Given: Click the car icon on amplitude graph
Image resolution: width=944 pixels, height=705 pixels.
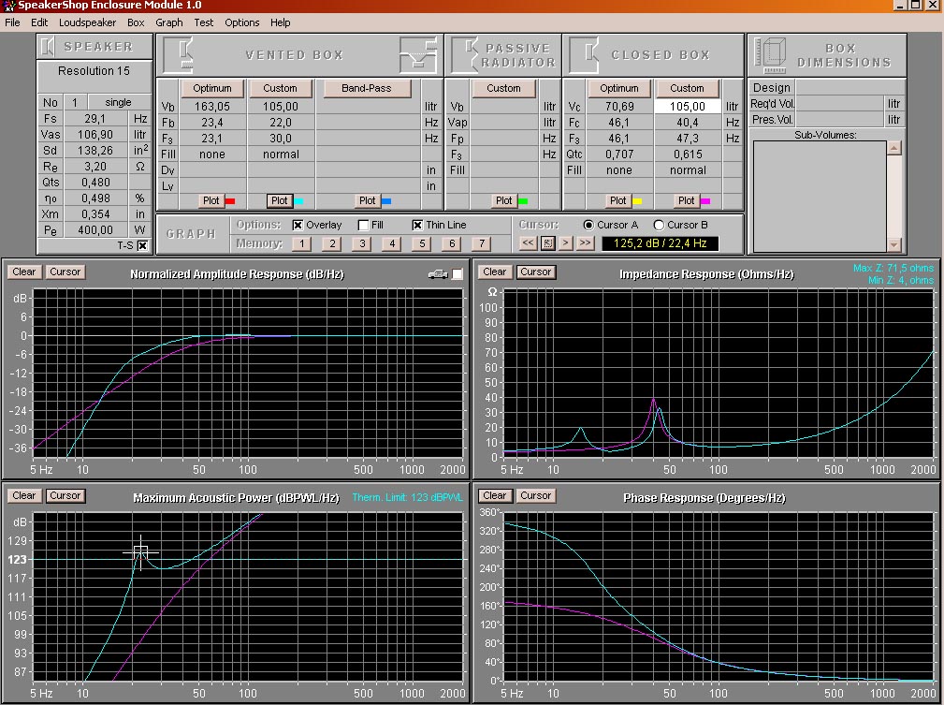Looking at the screenshot, I should point(438,273).
